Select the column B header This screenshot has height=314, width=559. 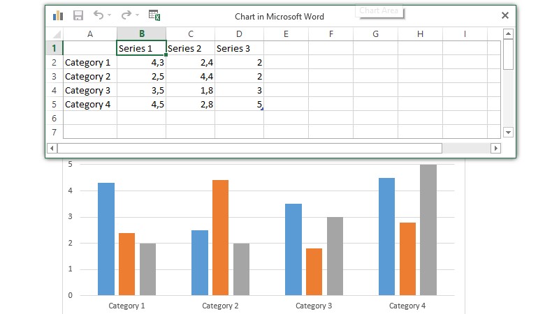141,34
